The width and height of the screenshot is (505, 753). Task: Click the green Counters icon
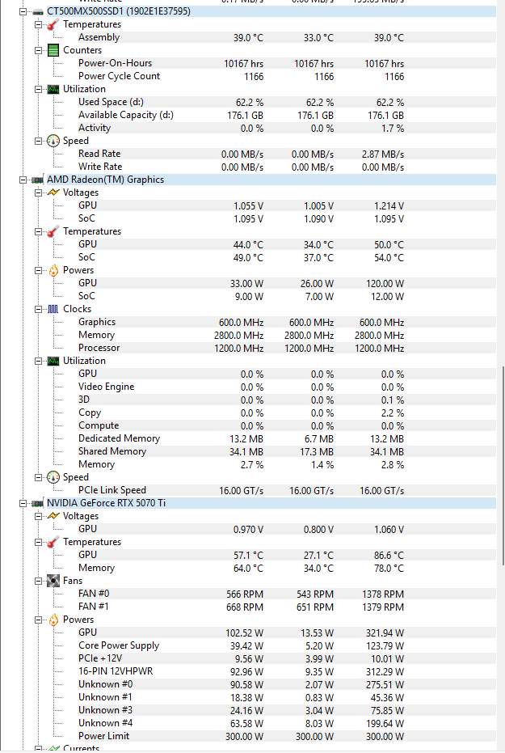53,50
